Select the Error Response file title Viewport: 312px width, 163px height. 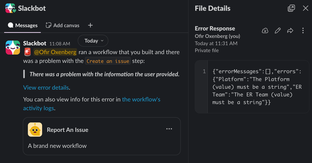(x=215, y=29)
